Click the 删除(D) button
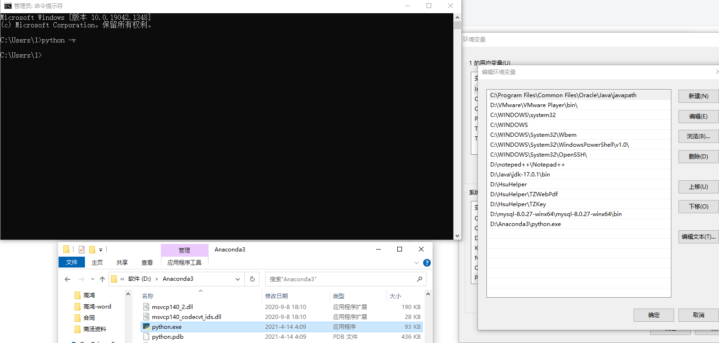The width and height of the screenshot is (719, 343). click(698, 157)
